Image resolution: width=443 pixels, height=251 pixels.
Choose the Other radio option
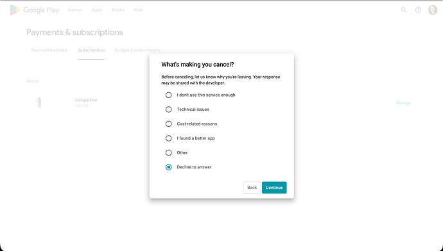(x=169, y=152)
